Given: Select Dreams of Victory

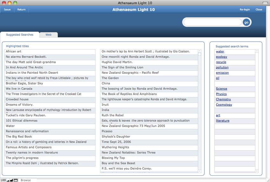Looking at the screenshot, I should [x=50, y=105].
